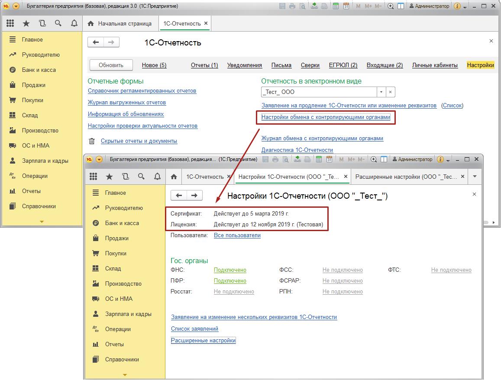
Task: Expand more sidebar sections in front window
Action: point(125,375)
